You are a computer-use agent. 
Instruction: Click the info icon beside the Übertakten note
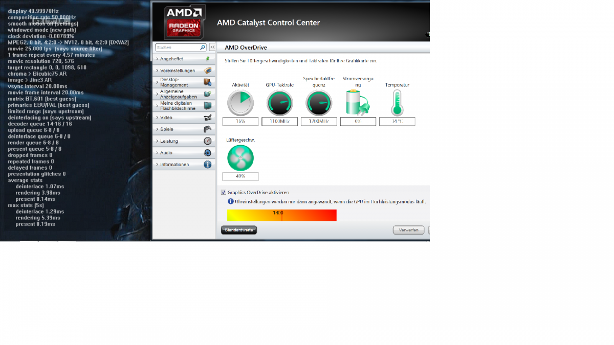point(230,202)
